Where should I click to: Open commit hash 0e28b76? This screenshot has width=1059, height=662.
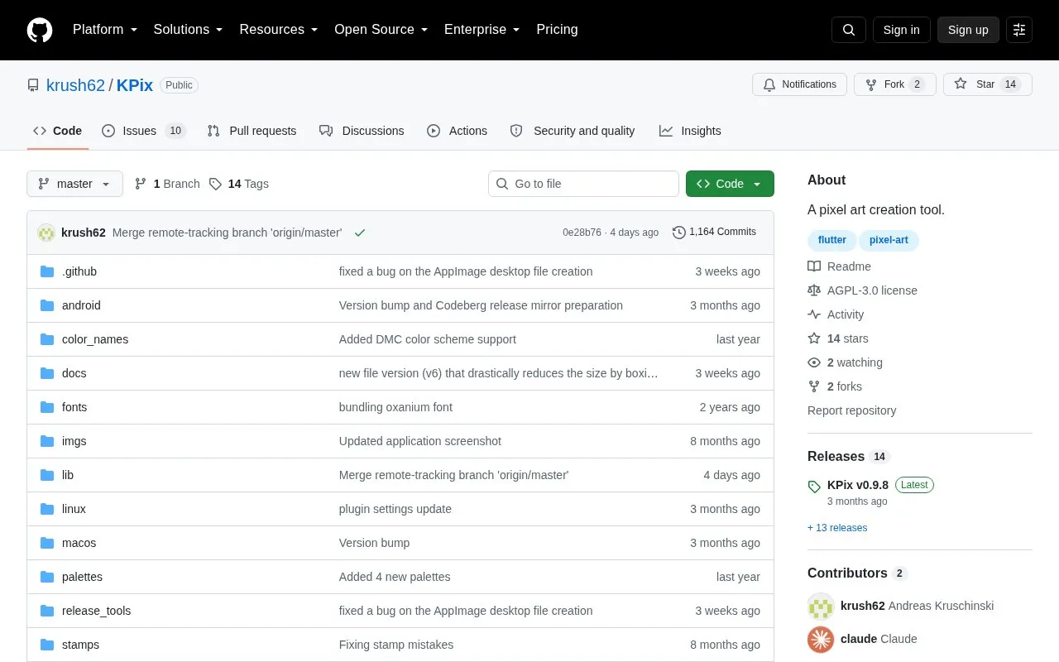(x=582, y=233)
